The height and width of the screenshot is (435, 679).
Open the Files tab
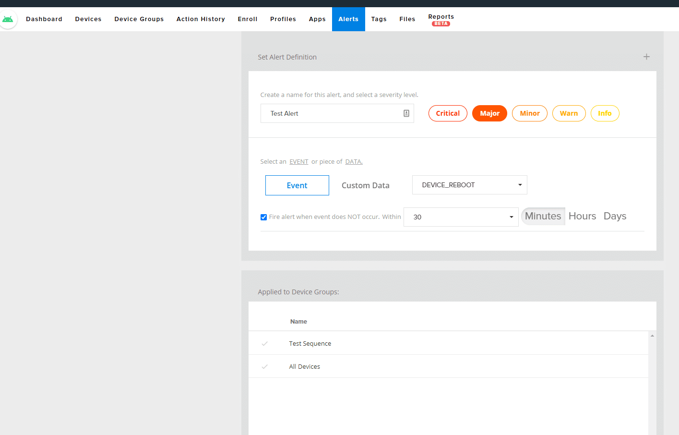(407, 19)
